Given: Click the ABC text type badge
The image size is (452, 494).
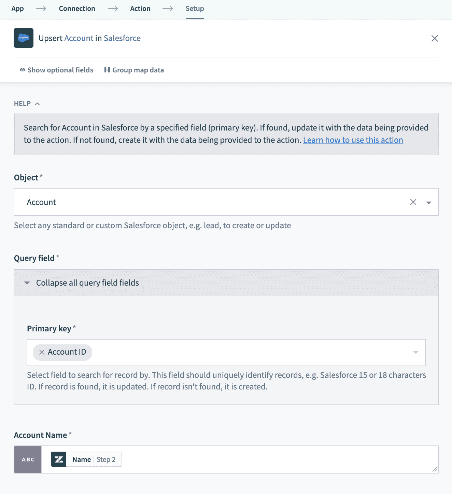Looking at the screenshot, I should (28, 459).
